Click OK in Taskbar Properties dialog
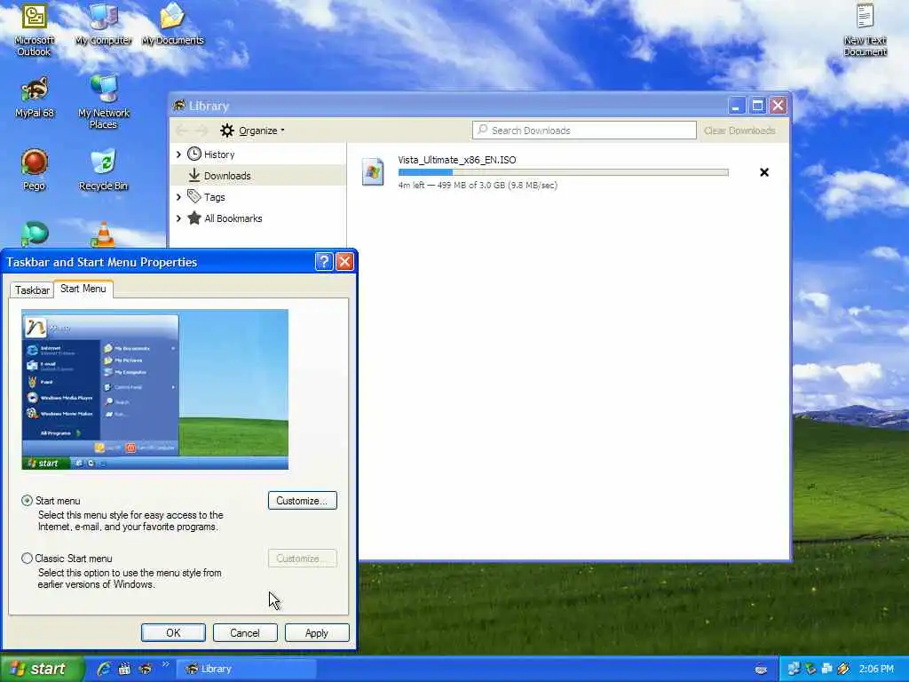The width and height of the screenshot is (909, 682). pyautogui.click(x=173, y=632)
